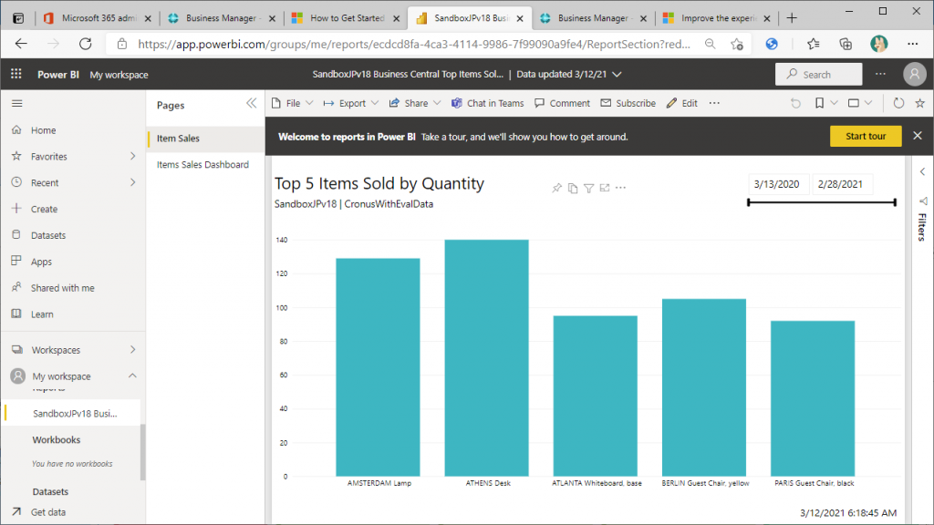The width and height of the screenshot is (934, 525).
Task: Click the View layout icon
Action: 854,103
